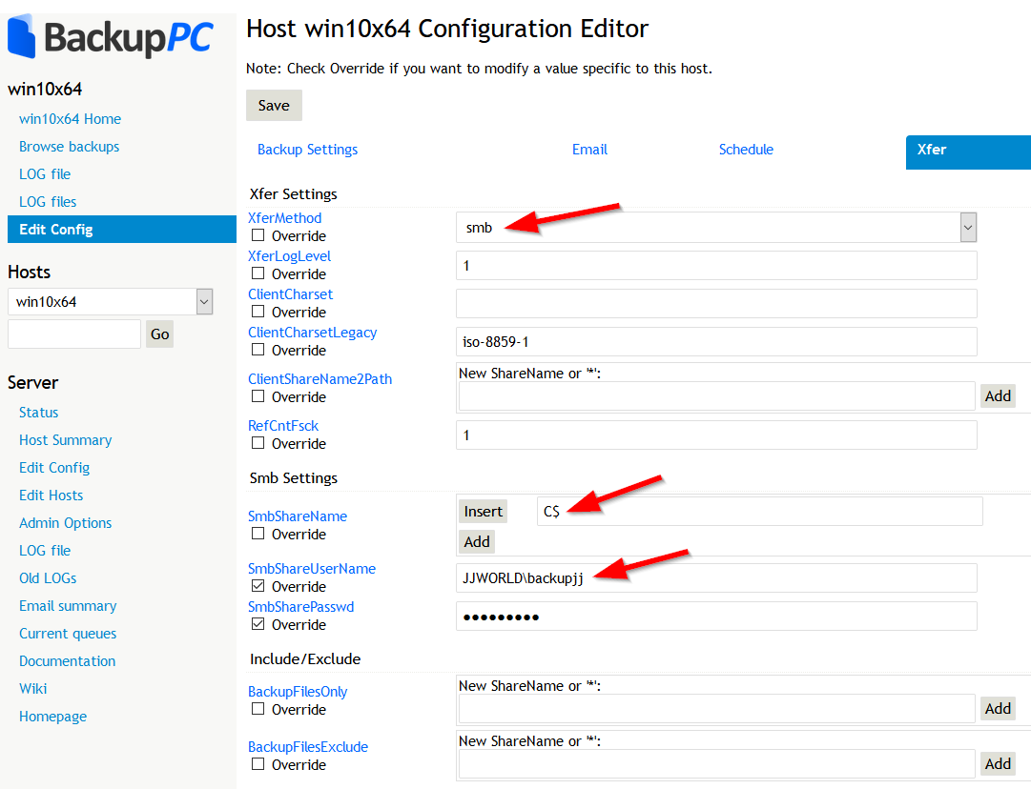
Task: Uncheck Override for SmbShareUserName
Action: point(258,586)
